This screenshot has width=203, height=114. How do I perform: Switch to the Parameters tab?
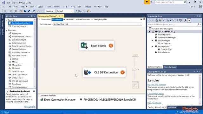coord(69,20)
